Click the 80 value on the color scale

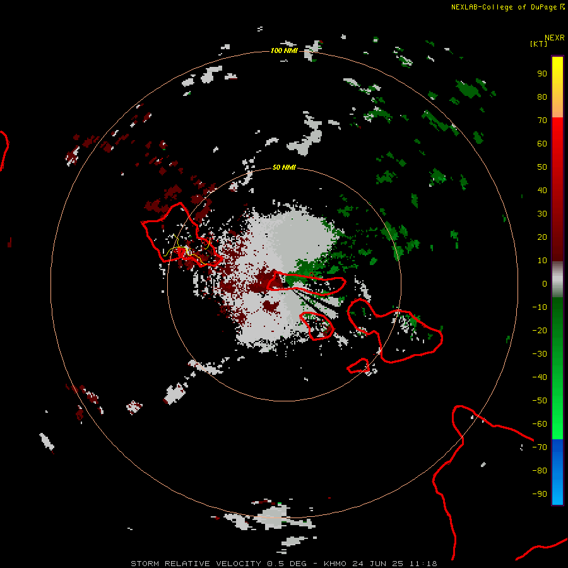[x=542, y=97]
